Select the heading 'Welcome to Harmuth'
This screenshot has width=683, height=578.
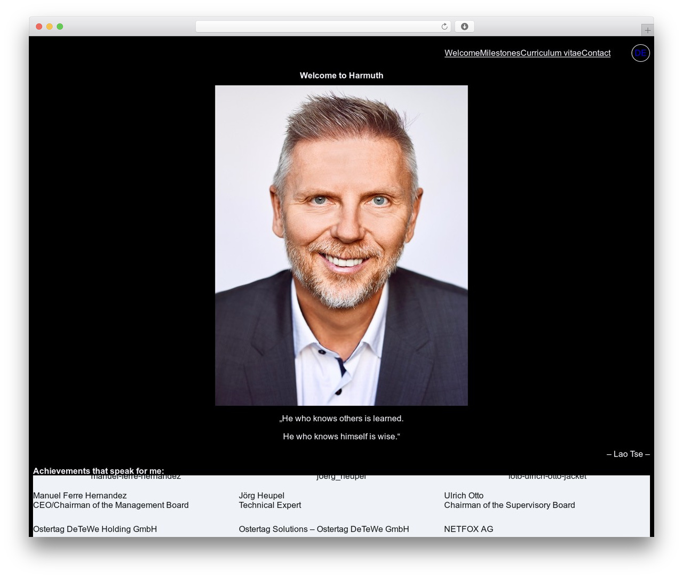(341, 76)
